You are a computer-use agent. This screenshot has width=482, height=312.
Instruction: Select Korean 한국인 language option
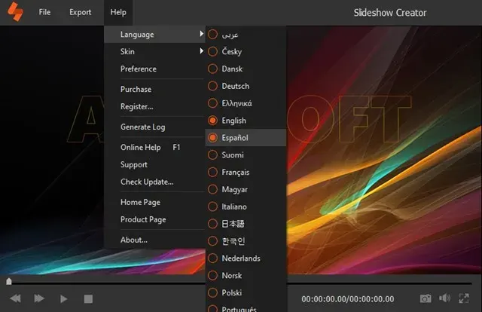tap(246, 241)
